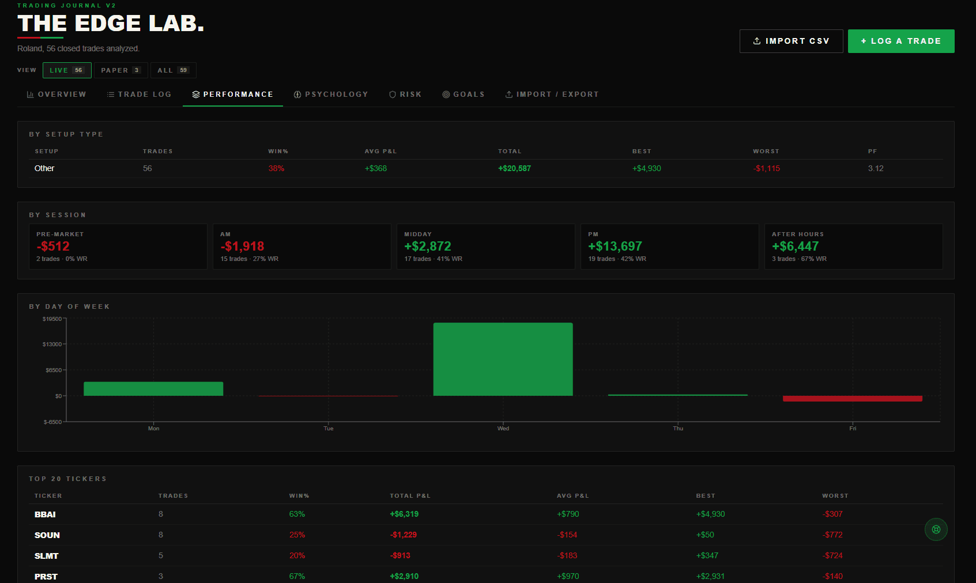Click the +$6,319 total for BBAI
Viewport: 976px width, 583px height.
[x=405, y=514]
